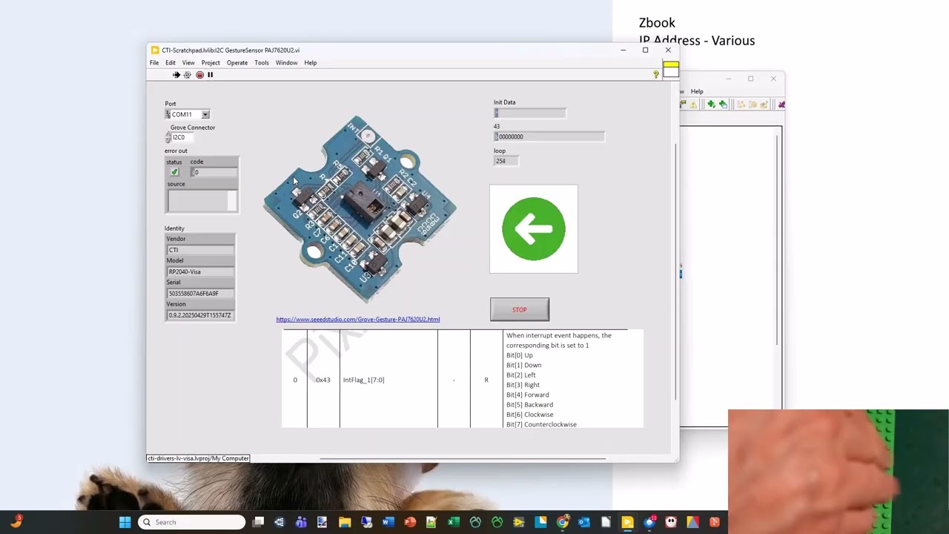
Task: Open the Operate menu
Action: point(237,63)
